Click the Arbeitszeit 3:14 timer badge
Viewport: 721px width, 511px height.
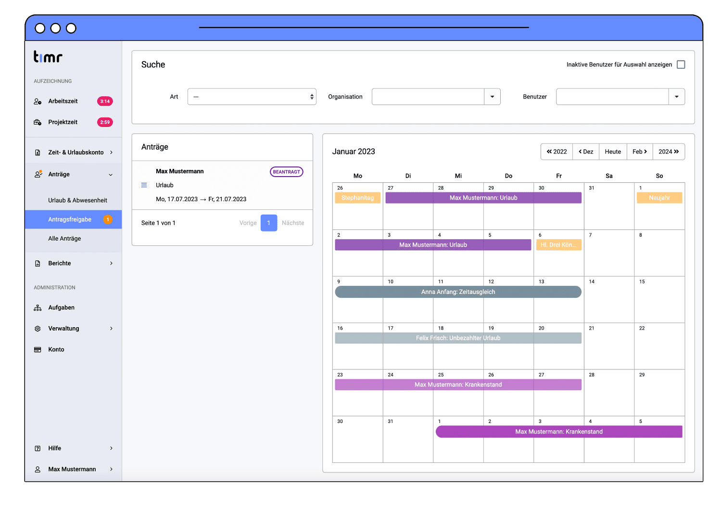click(x=105, y=102)
